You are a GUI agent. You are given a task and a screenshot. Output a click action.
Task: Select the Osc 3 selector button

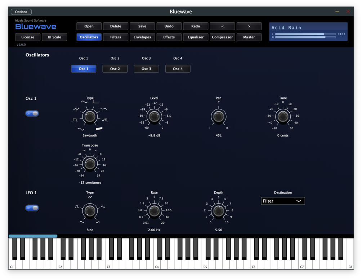146,69
